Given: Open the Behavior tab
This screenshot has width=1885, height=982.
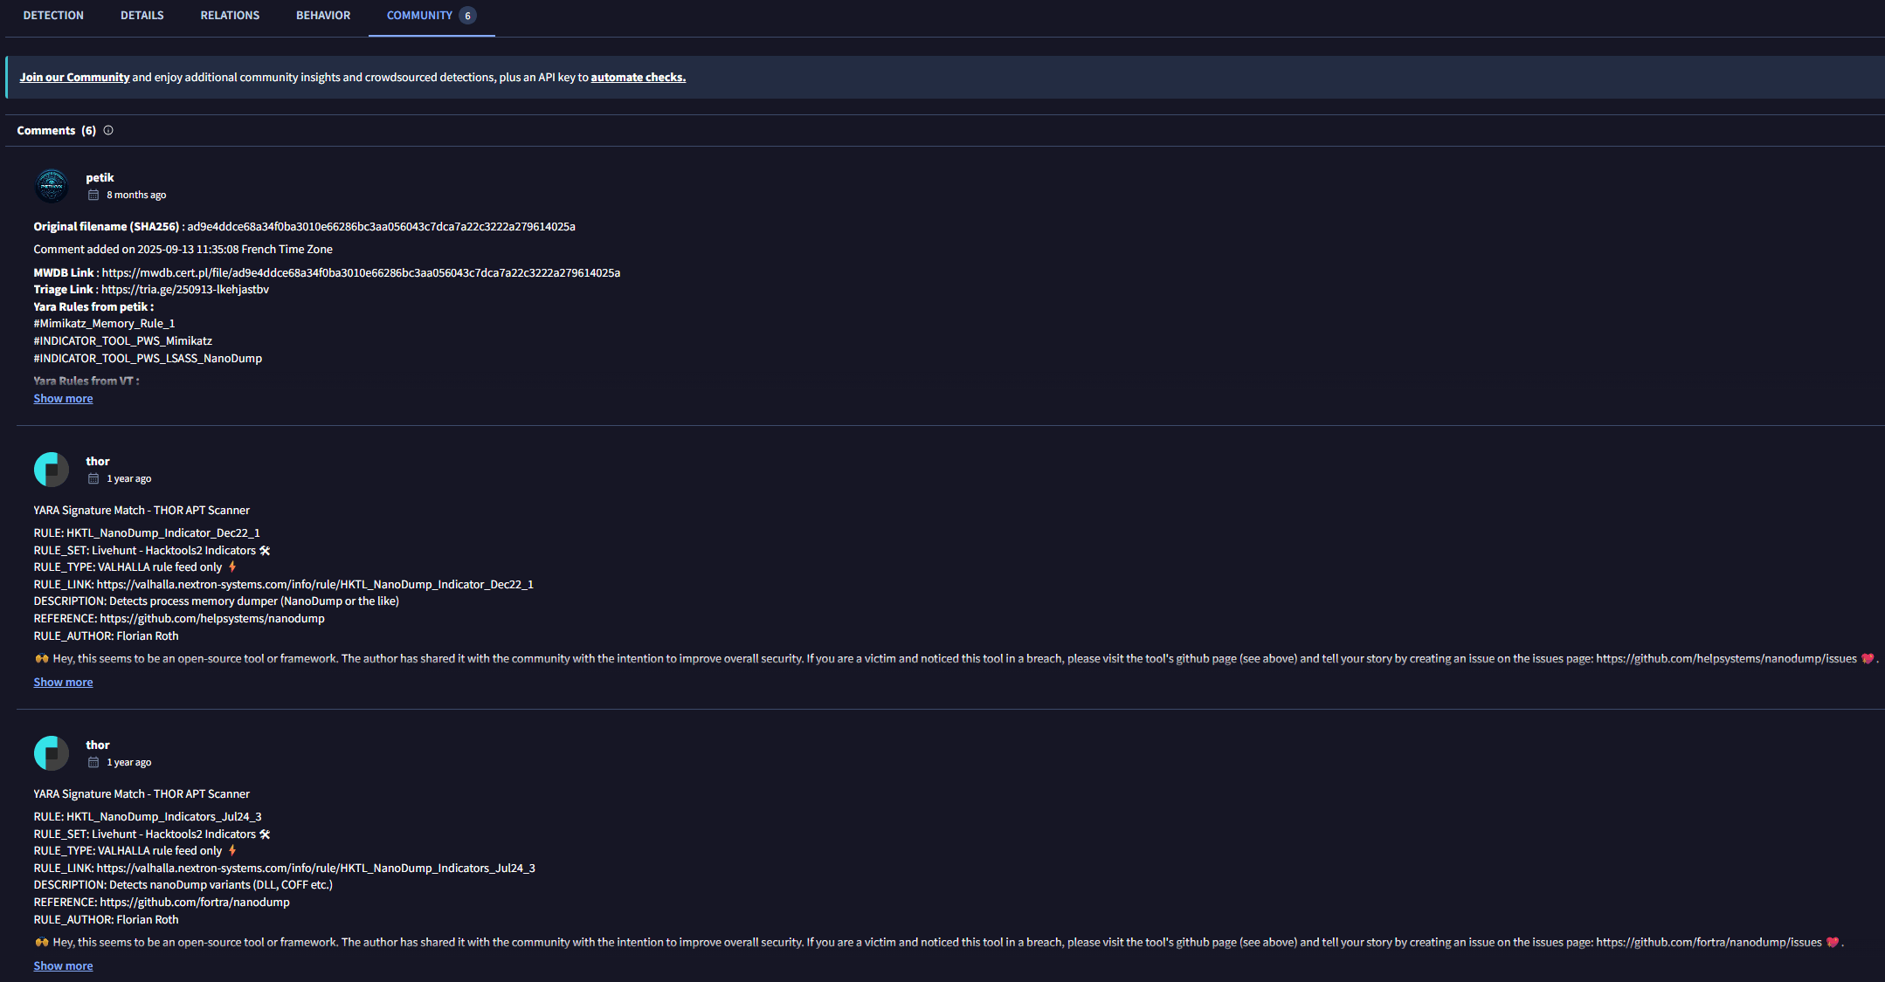Looking at the screenshot, I should click(x=323, y=16).
